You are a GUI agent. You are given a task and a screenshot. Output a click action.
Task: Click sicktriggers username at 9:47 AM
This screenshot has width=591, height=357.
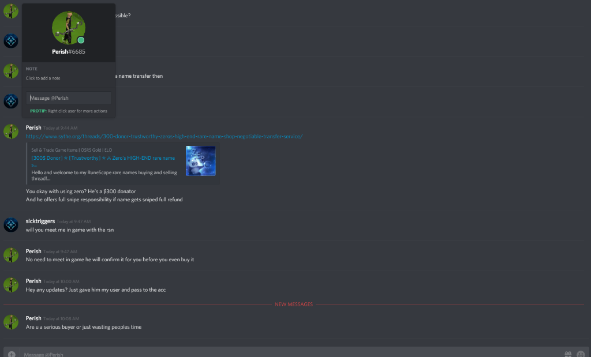[x=40, y=221]
